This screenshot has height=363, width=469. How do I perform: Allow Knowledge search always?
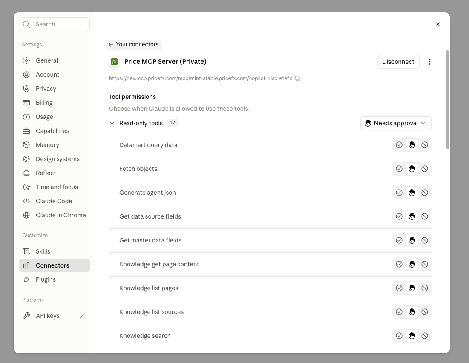399,336
